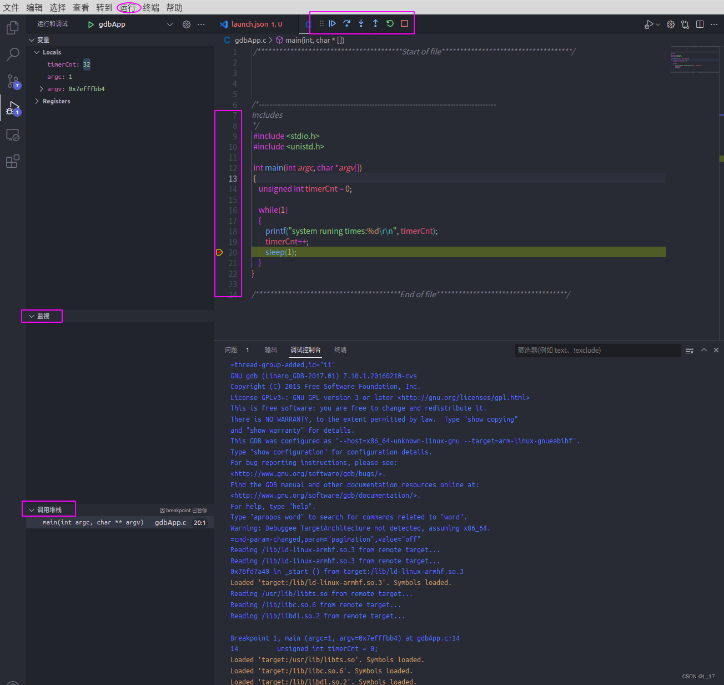Open the Search view in activity bar
Image resolution: width=724 pixels, height=685 pixels.
point(12,54)
